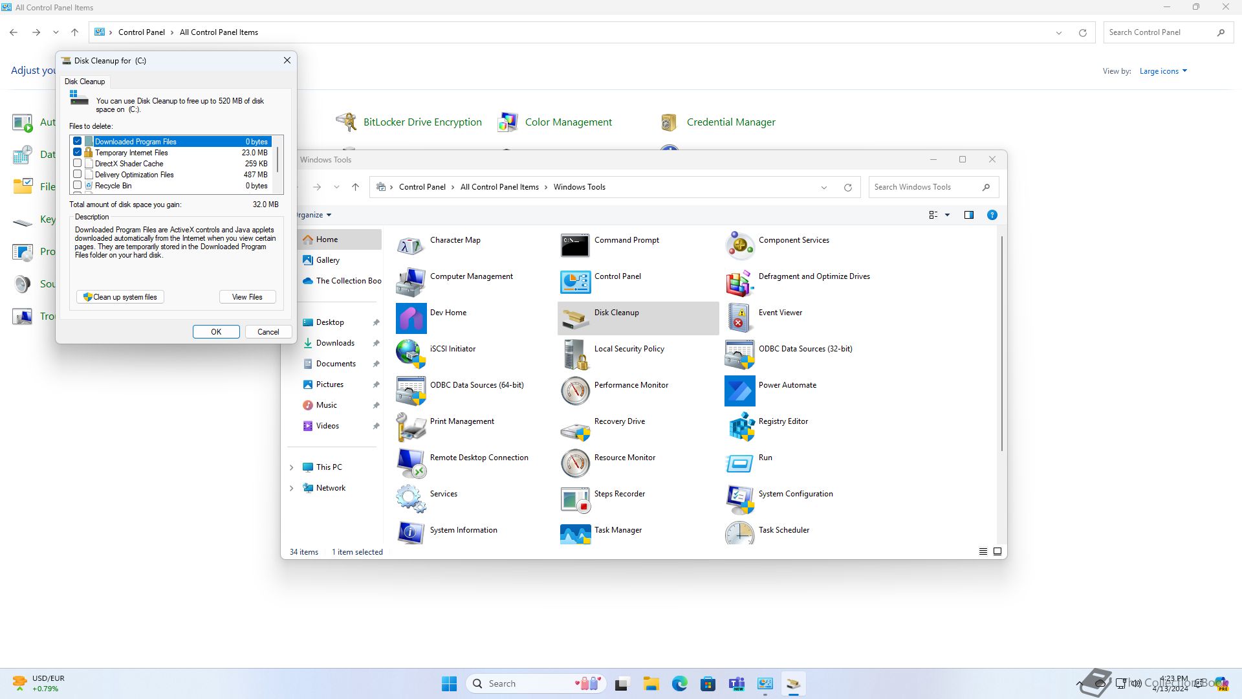Screen dimensions: 1242x699
Task: Open the Run tool icon
Action: [739, 463]
